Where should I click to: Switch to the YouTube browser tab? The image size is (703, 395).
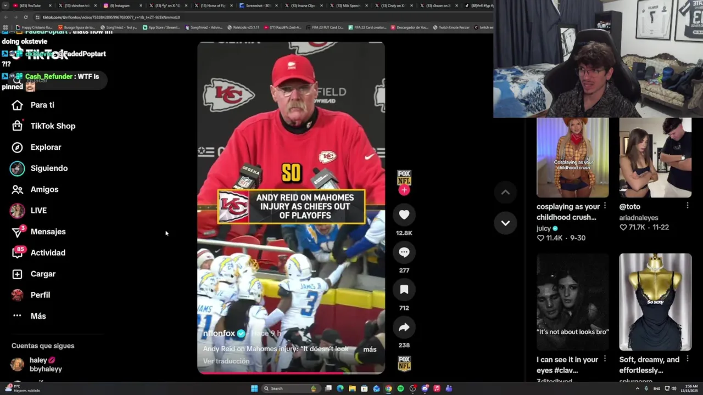coord(32,5)
